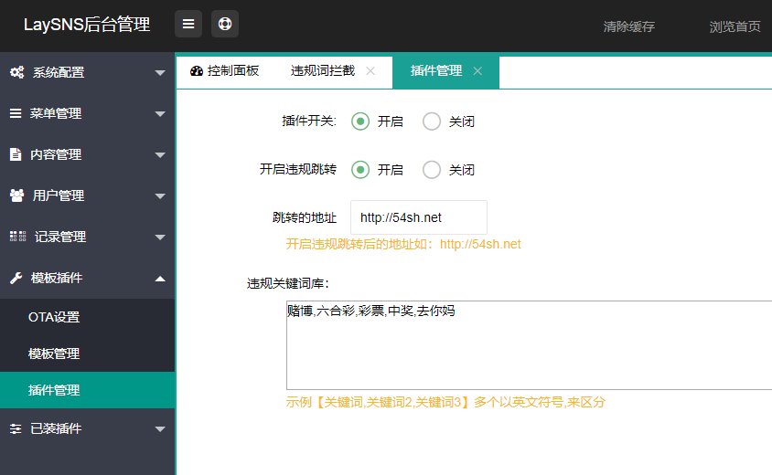Screen dimensions: 772x475
Task: Click the 浏览首页 link
Action: 734,26
